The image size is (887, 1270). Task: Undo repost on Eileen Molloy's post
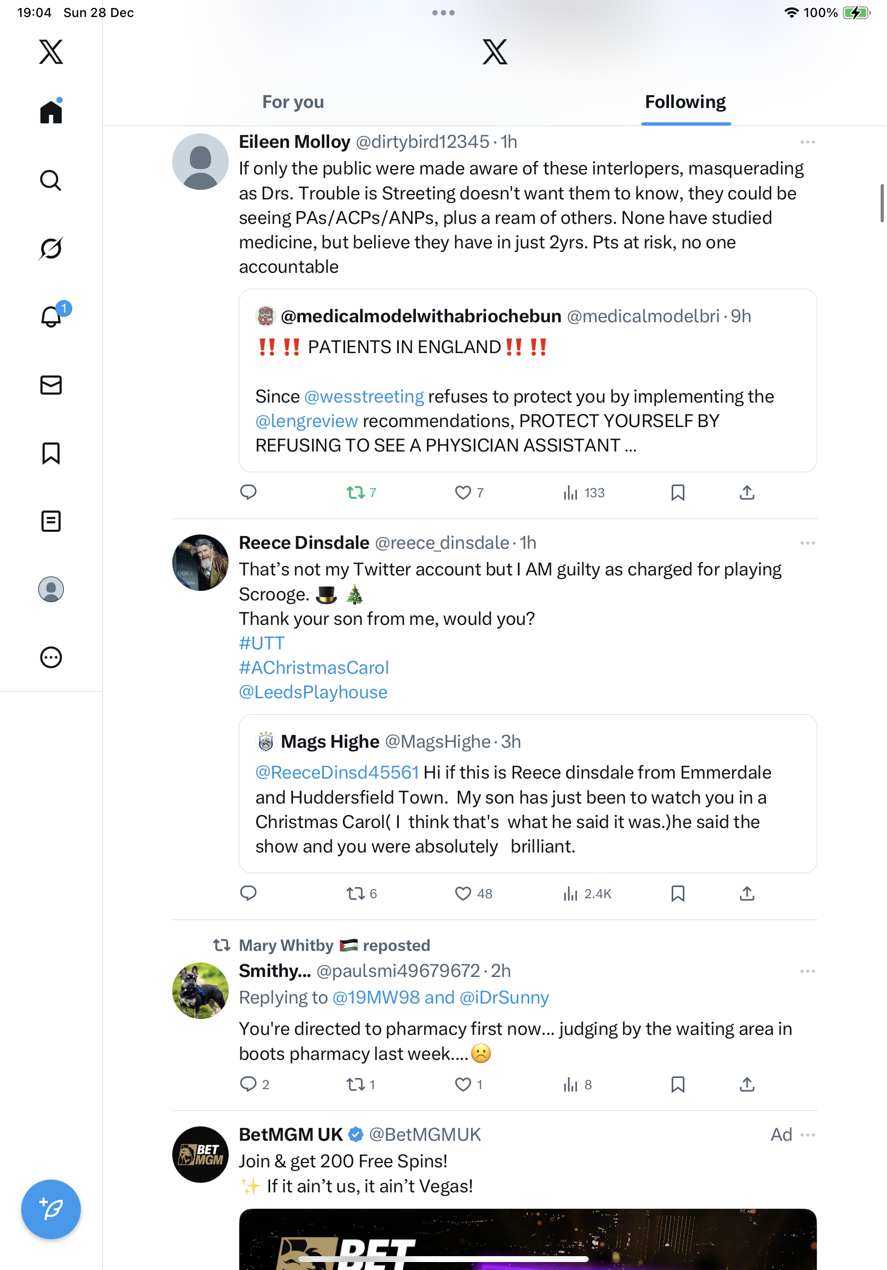click(x=356, y=492)
